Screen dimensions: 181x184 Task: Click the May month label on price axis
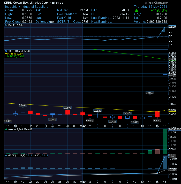pyautogui.click(x=83, y=126)
